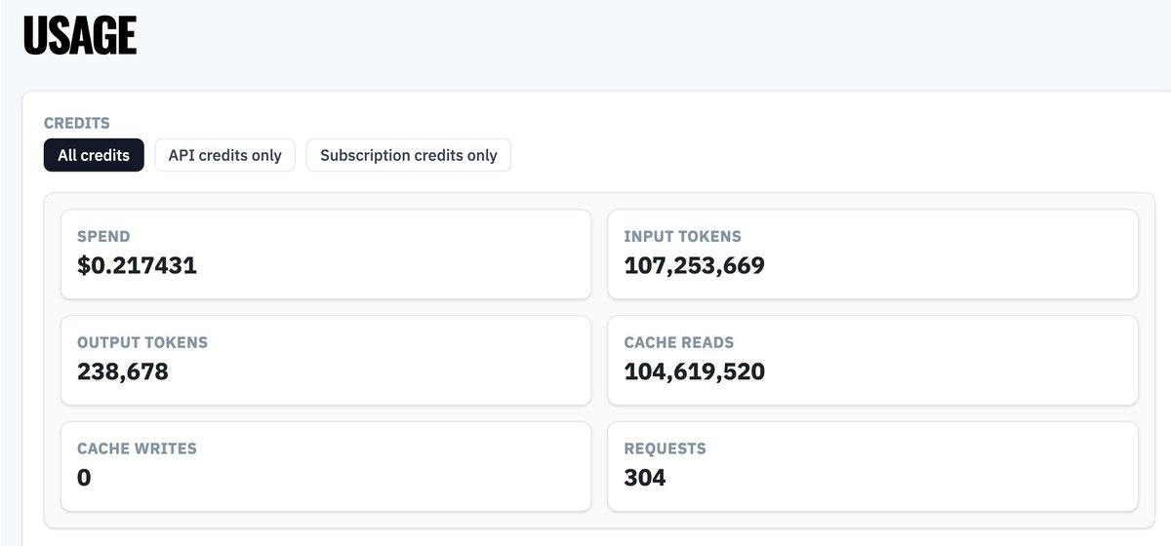Viewport: 1171px width, 546px height.
Task: Show Subscription credits only
Action: (409, 155)
